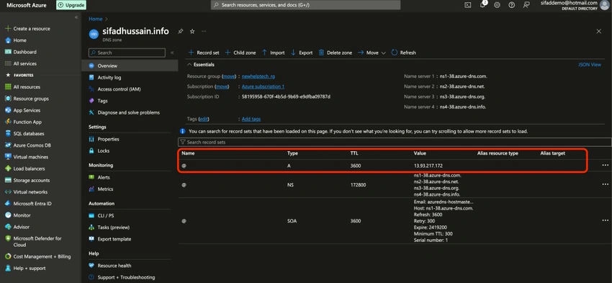The height and width of the screenshot is (283, 612).
Task: Open Properties under Settings
Action: [x=108, y=139]
